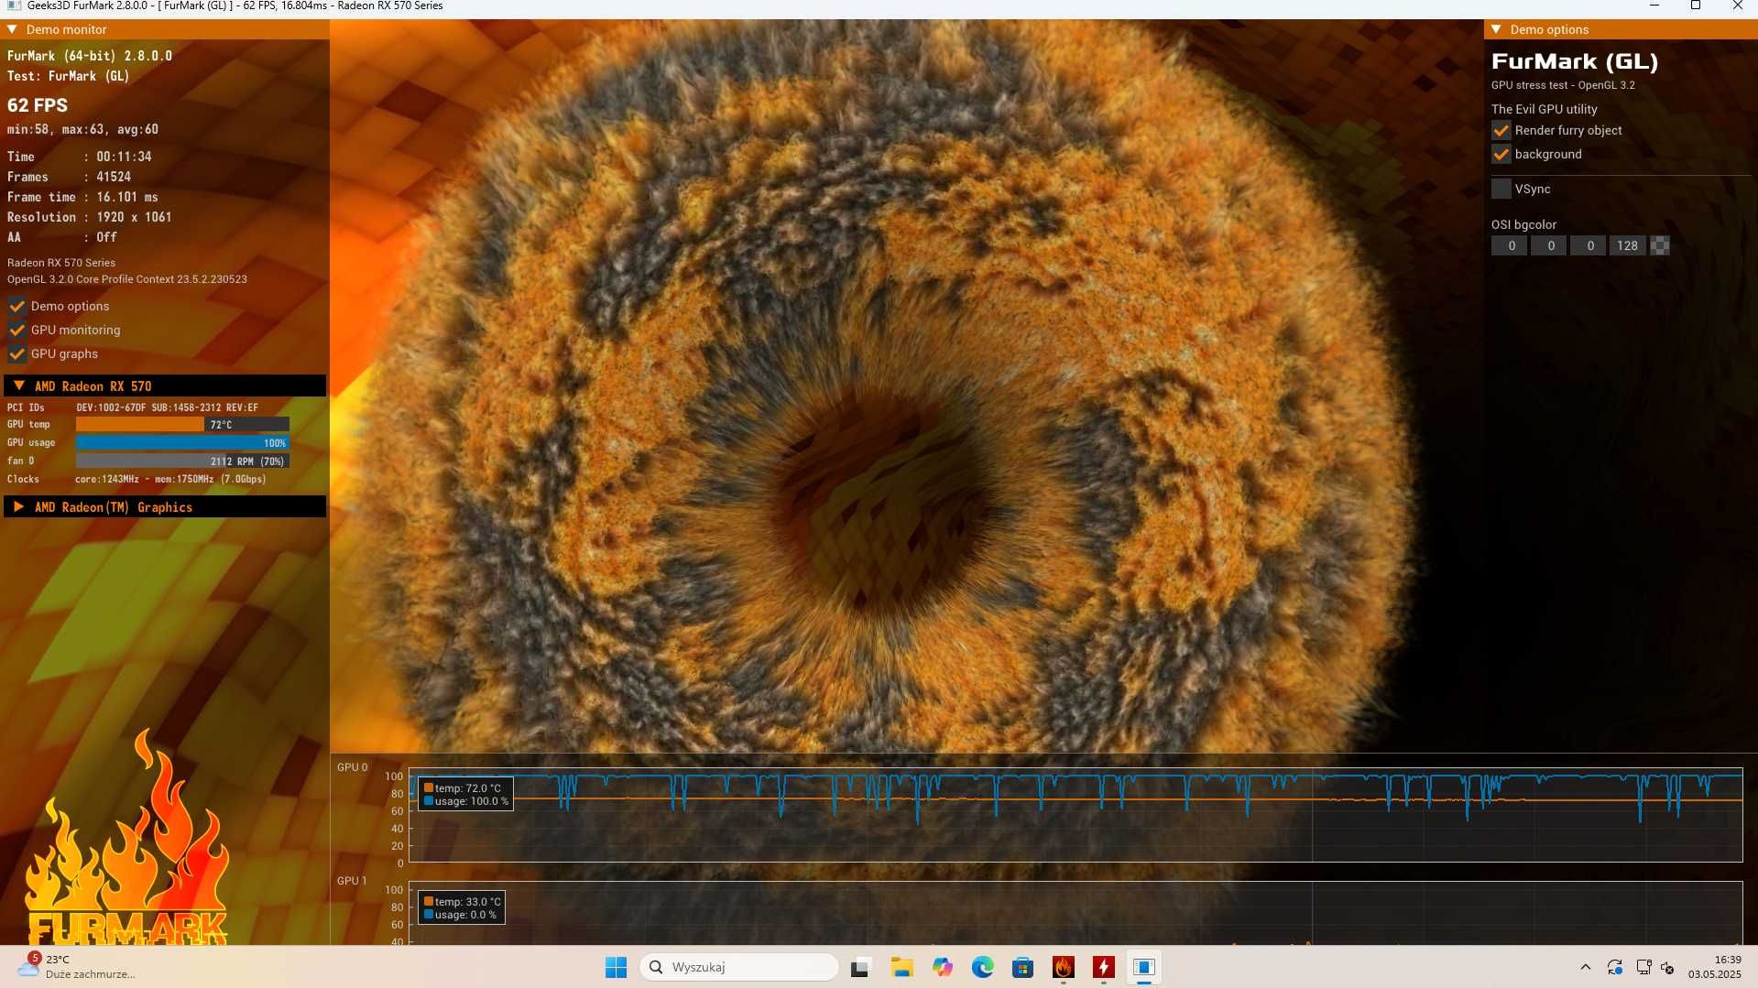
Task: Click the third OSI bgcolor value field
Action: [1588, 245]
